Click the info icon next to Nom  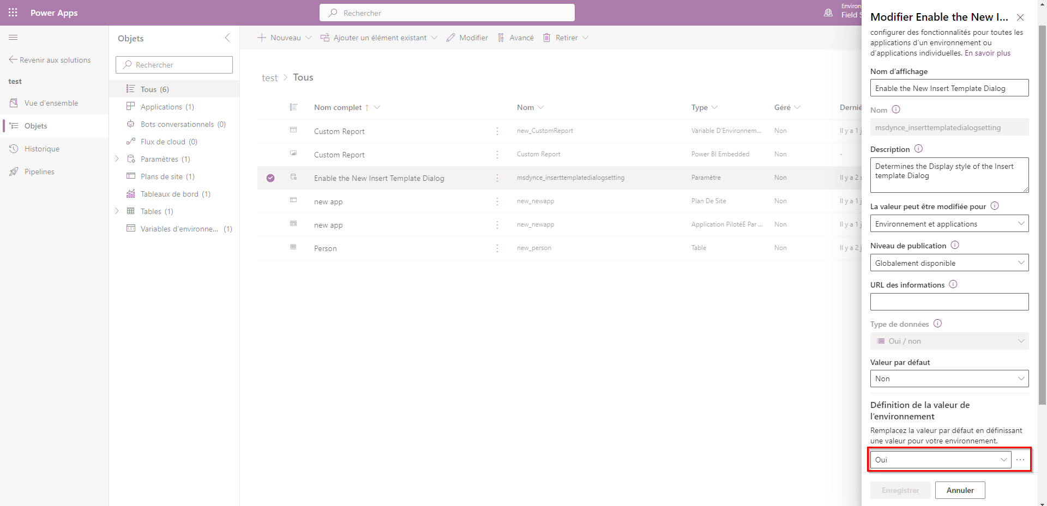pos(896,109)
